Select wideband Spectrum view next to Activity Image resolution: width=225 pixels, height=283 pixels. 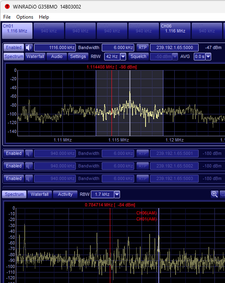pyautogui.click(x=14, y=194)
